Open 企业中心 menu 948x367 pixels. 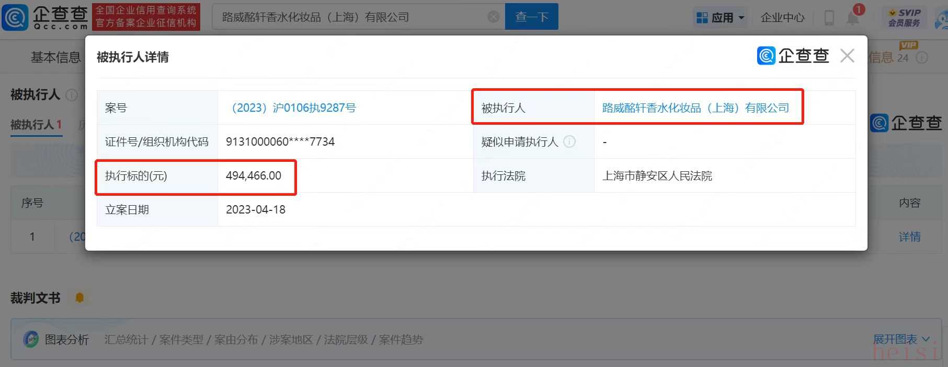[x=782, y=18]
